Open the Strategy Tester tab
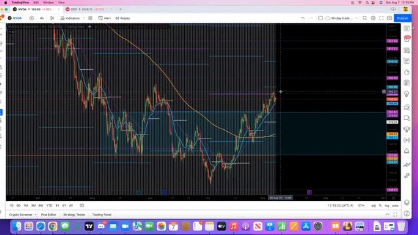 coord(74,215)
